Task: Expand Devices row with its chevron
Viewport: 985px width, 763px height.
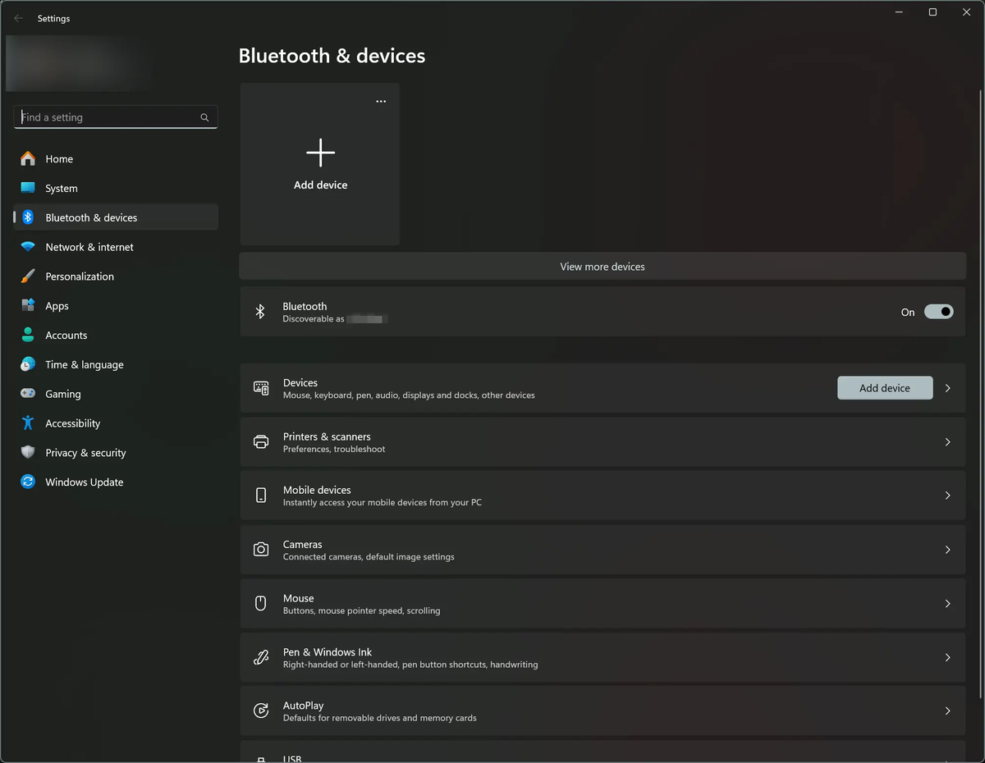Action: tap(948, 388)
